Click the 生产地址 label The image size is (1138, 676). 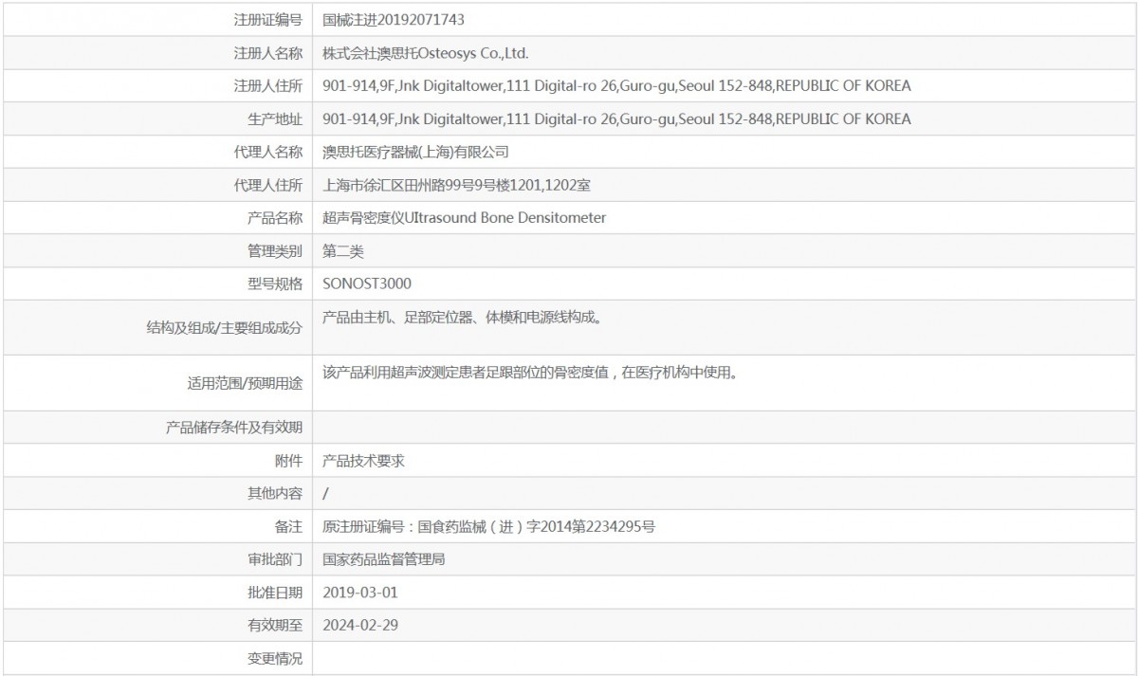pos(274,119)
